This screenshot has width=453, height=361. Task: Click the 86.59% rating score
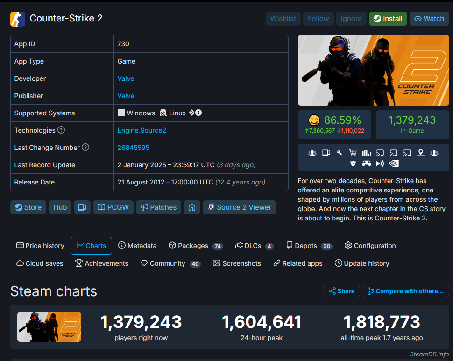pyautogui.click(x=342, y=120)
